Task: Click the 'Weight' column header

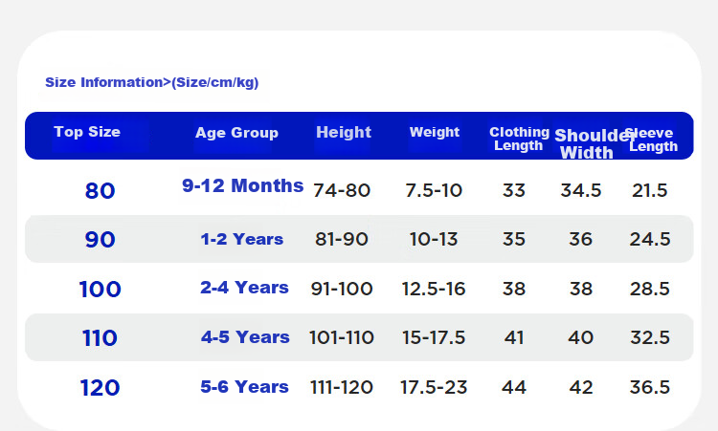Action: (x=434, y=132)
